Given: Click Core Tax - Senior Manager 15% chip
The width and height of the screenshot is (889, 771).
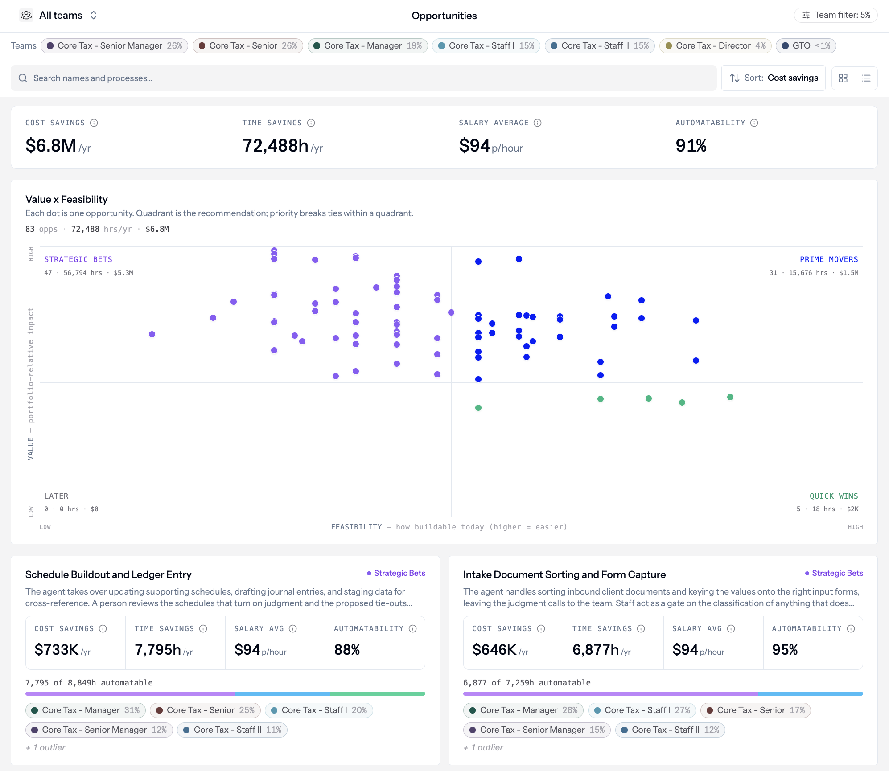Looking at the screenshot, I should (x=537, y=730).
